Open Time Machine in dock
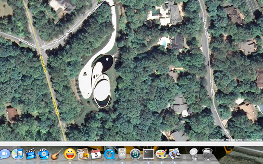Screen dimensions: 263x164 pos(135,154)
